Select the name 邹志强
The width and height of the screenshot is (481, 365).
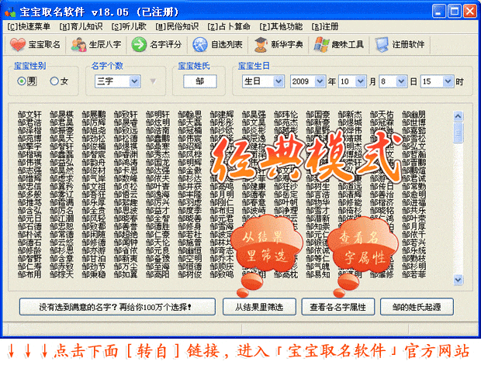pyautogui.click(x=29, y=170)
